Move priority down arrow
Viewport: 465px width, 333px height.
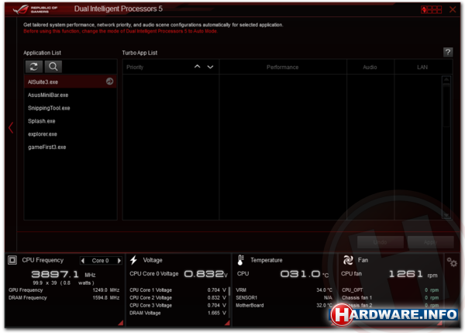(210, 67)
